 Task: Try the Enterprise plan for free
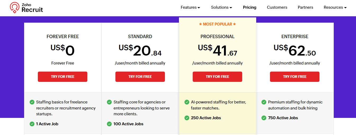(295, 77)
